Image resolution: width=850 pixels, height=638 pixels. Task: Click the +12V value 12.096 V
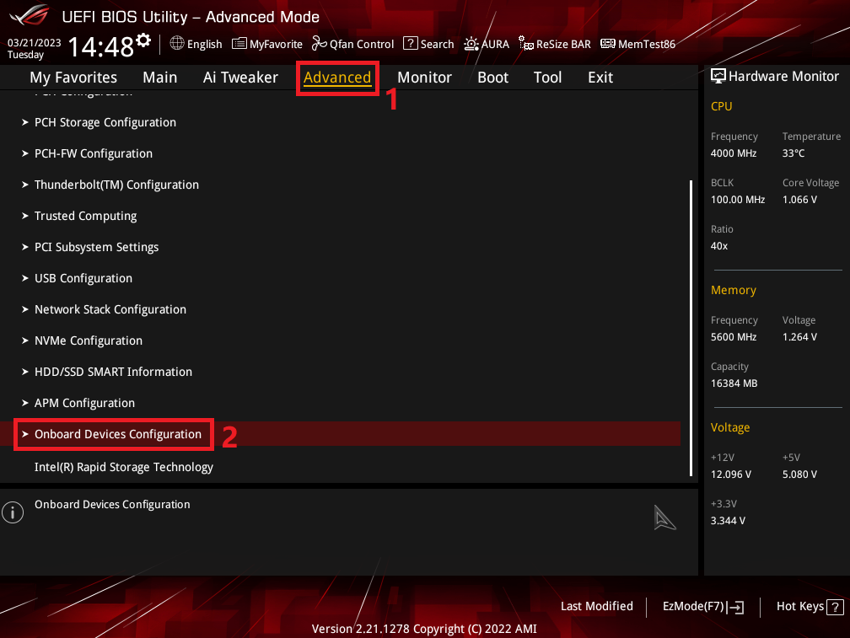(x=731, y=474)
